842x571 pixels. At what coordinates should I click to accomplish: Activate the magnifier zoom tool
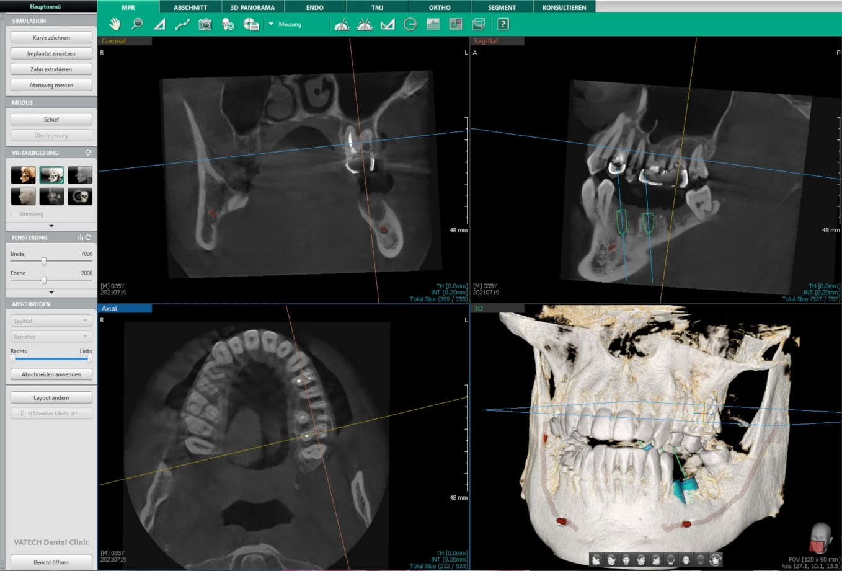[137, 24]
